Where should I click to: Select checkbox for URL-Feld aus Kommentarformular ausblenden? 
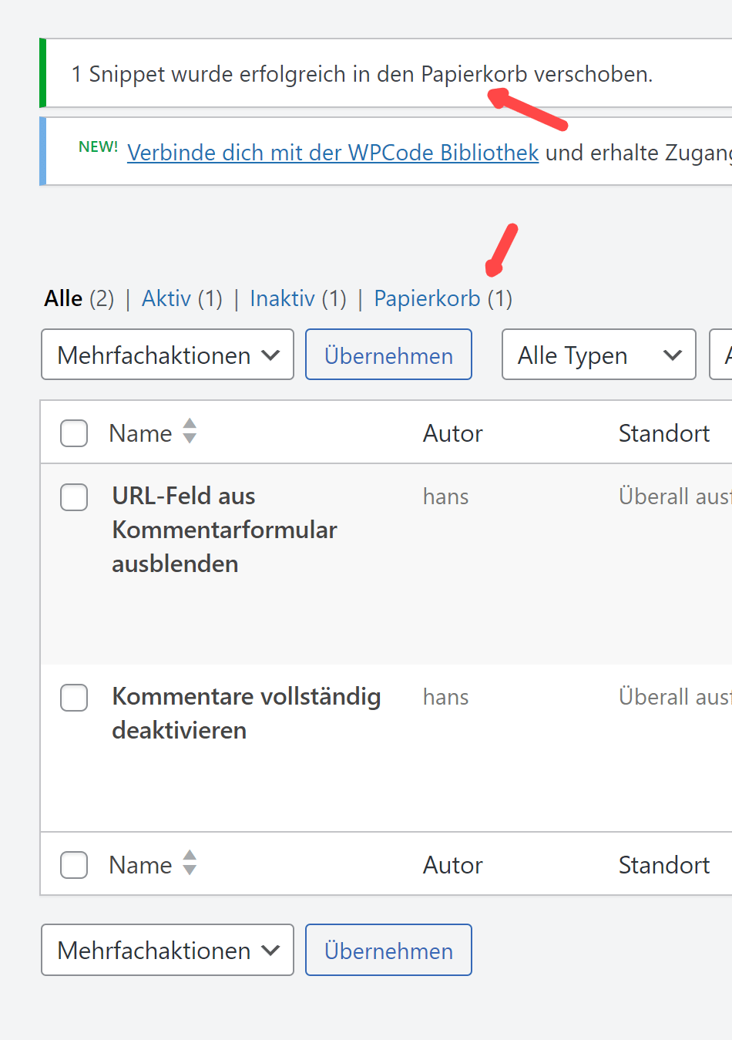[74, 497]
